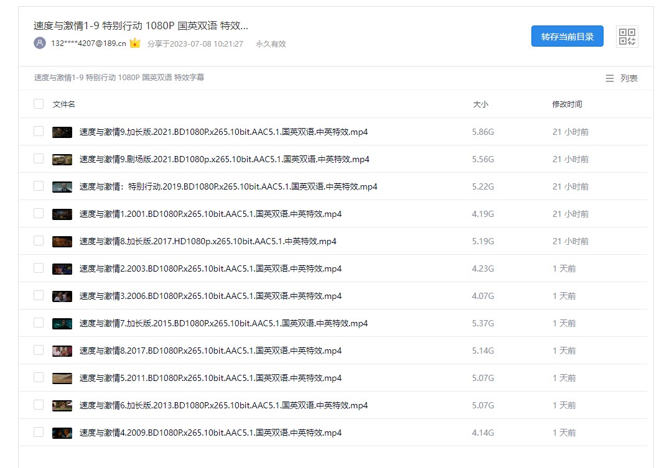Click the size value 5.86G

[x=483, y=132]
